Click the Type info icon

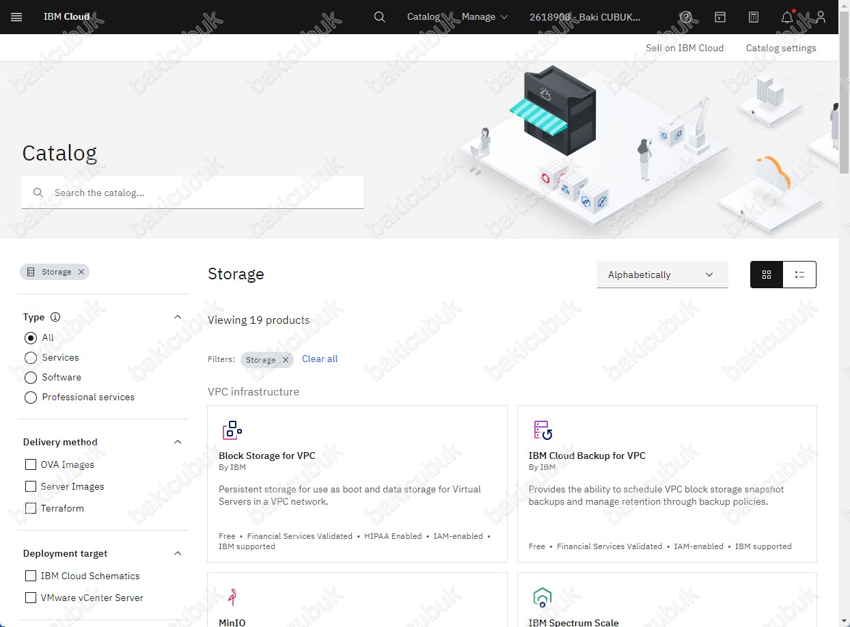point(55,317)
